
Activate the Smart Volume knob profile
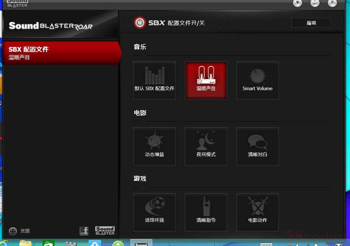tap(258, 80)
